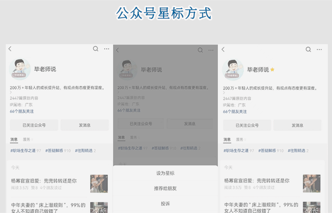Tap back arrow in middle phone screen
This screenshot has height=213, width=332.
point(117,50)
